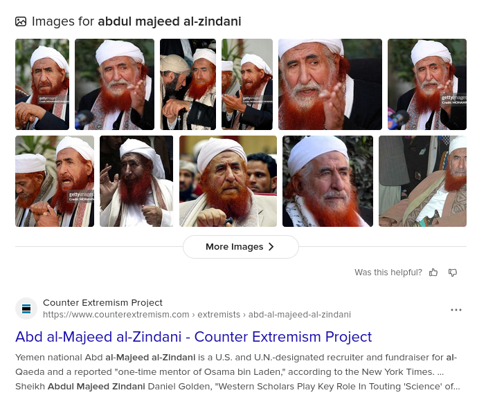Open the bottom-row thumbnail of man in white robe
This screenshot has width=504, height=415.
click(136, 181)
